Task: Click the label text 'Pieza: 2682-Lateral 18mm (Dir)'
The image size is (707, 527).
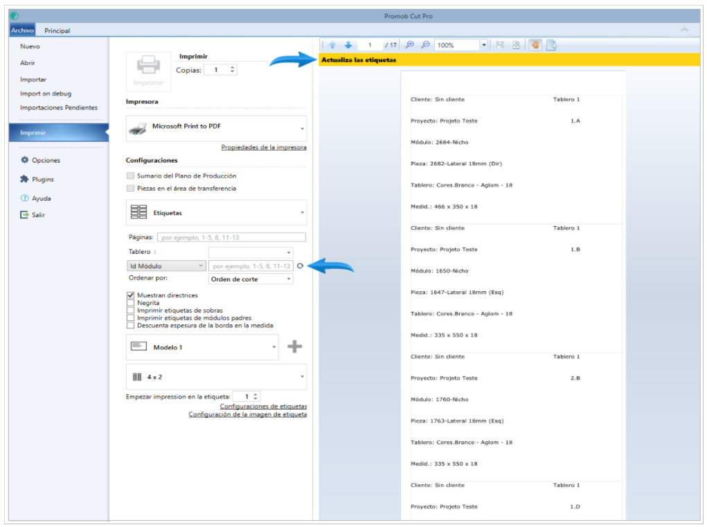Action: pyautogui.click(x=456, y=163)
